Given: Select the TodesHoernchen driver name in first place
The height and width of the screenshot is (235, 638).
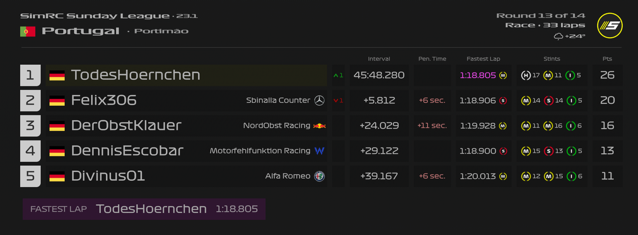Looking at the screenshot, I should pyautogui.click(x=136, y=75).
